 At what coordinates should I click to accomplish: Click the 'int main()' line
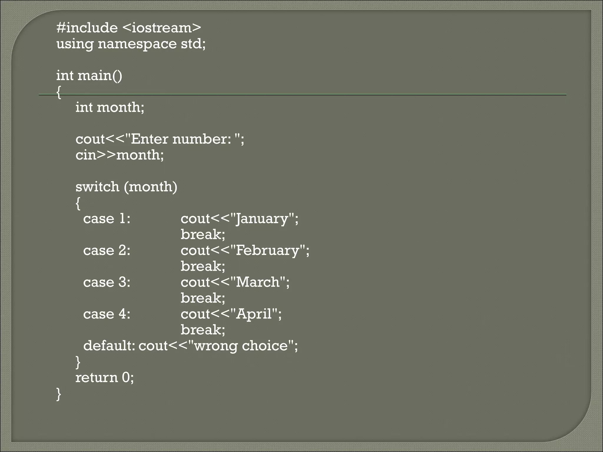click(89, 76)
